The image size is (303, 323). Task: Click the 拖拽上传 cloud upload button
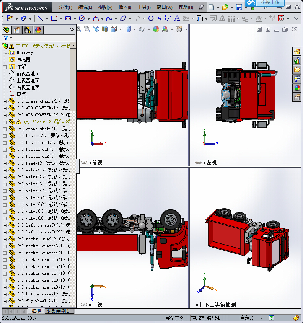pyautogui.click(x=265, y=3)
